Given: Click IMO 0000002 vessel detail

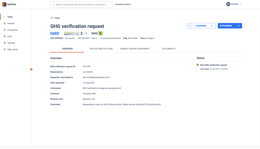Looking at the screenshot, I should (57, 38).
